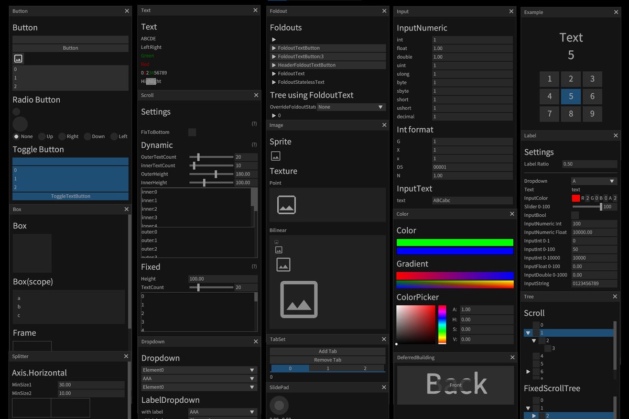Click number 3 in the Example keypad
The width and height of the screenshot is (629, 419).
click(592, 79)
